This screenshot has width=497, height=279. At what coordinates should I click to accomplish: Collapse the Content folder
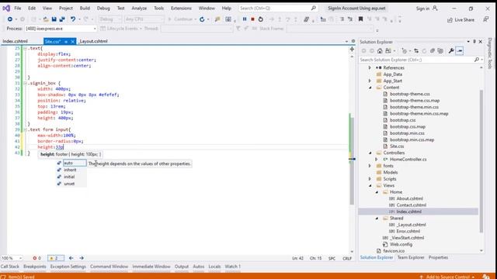(370, 88)
